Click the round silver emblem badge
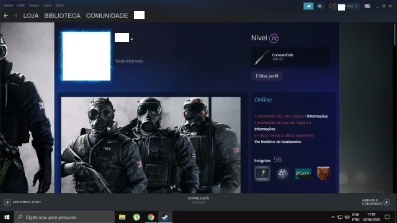The image size is (397, 223). click(283, 173)
